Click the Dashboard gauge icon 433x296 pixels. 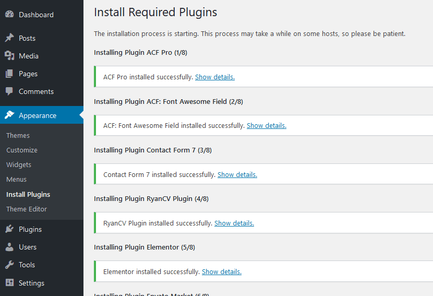coord(9,15)
